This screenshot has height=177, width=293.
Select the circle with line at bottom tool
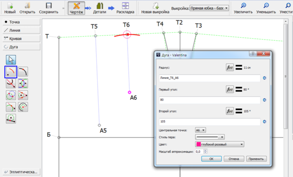click(11, 119)
